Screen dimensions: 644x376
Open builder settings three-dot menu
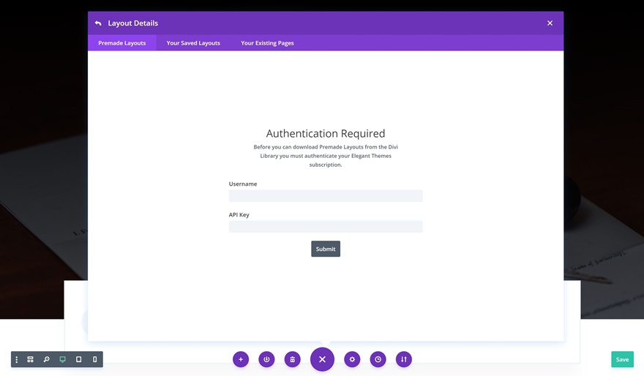pyautogui.click(x=16, y=360)
